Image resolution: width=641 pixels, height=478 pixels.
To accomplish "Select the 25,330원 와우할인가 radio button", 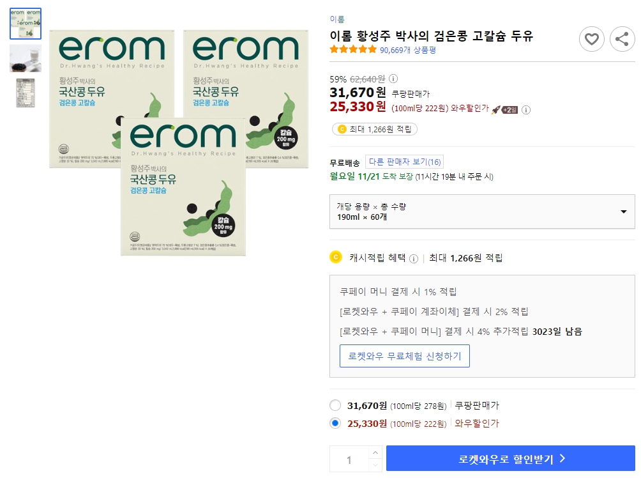I will point(335,424).
